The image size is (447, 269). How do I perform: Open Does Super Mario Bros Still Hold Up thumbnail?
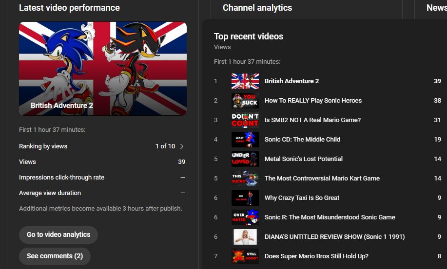(x=245, y=256)
